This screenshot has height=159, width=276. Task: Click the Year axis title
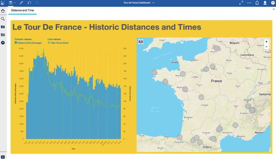(73, 149)
